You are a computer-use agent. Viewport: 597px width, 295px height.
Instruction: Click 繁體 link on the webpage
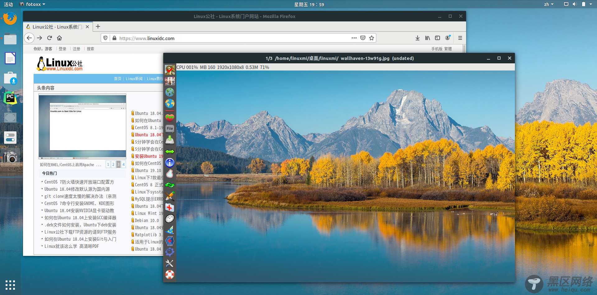coord(448,49)
